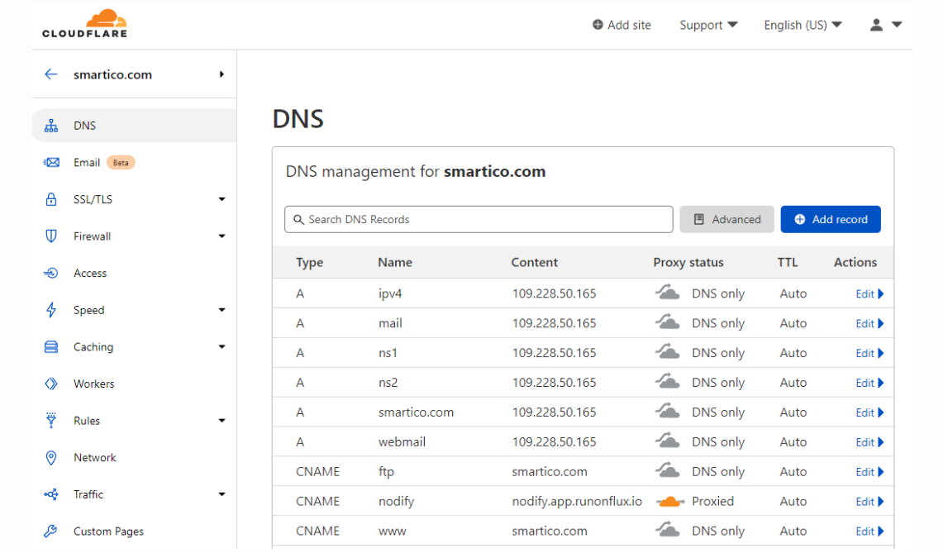Click the Network pin icon
This screenshot has height=553, width=943.
click(51, 457)
